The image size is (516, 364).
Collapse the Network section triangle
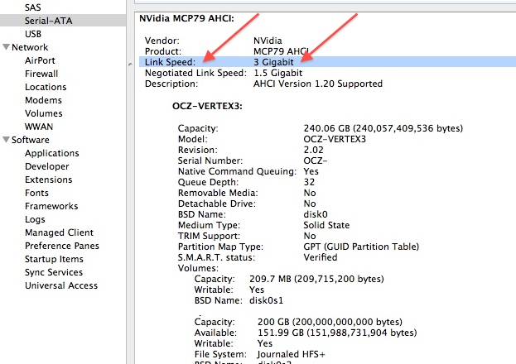6,47
